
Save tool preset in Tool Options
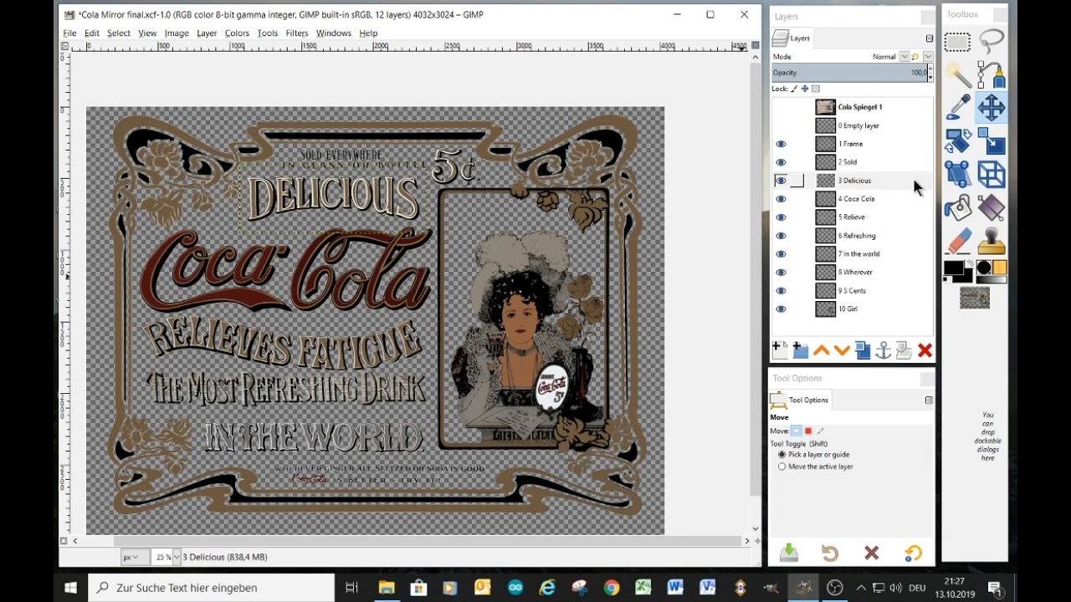pyautogui.click(x=789, y=553)
